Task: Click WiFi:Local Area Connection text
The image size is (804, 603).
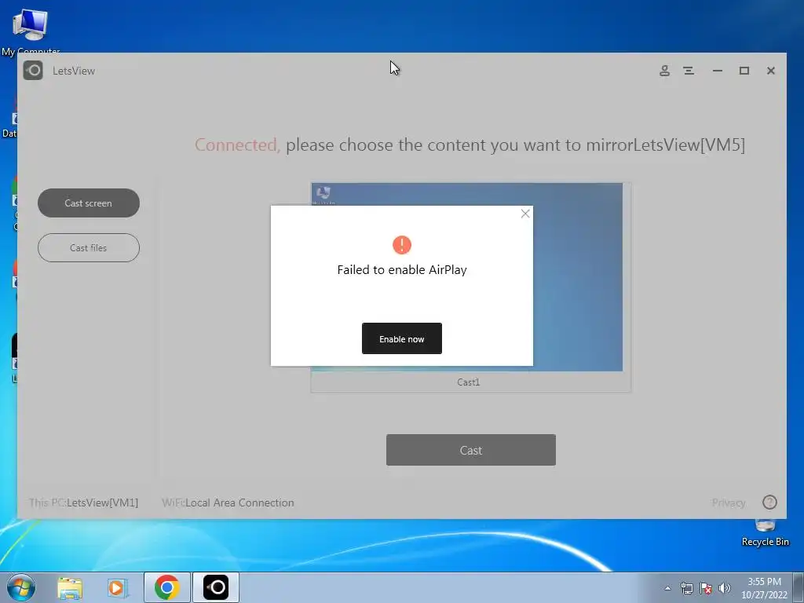Action: coord(228,503)
